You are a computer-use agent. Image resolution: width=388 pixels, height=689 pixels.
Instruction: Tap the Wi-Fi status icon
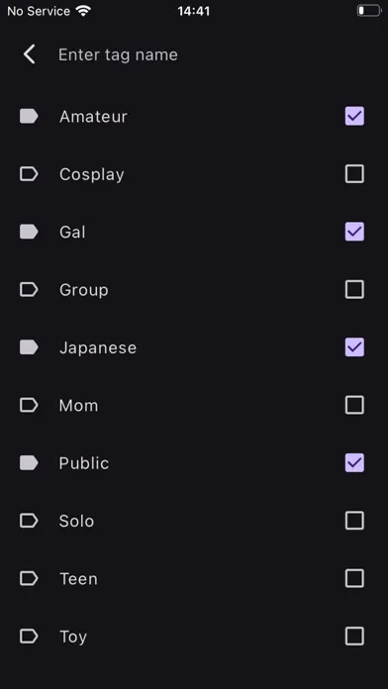click(82, 11)
